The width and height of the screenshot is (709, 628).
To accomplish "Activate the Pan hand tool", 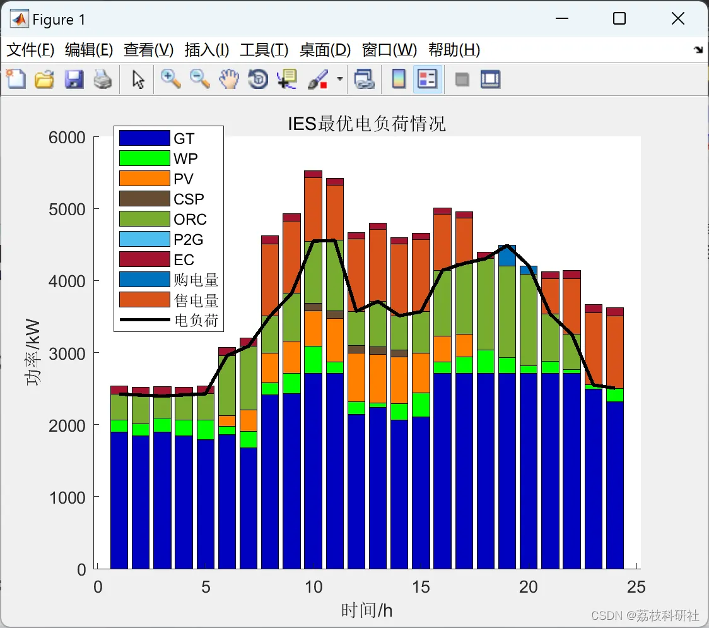I will click(229, 79).
